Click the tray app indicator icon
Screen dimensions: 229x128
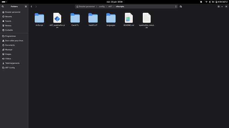pyautogui.click(x=201, y=2)
